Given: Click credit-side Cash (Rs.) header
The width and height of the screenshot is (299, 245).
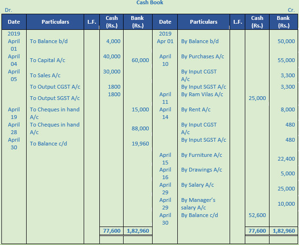Looking at the screenshot, I should pyautogui.click(x=257, y=22).
